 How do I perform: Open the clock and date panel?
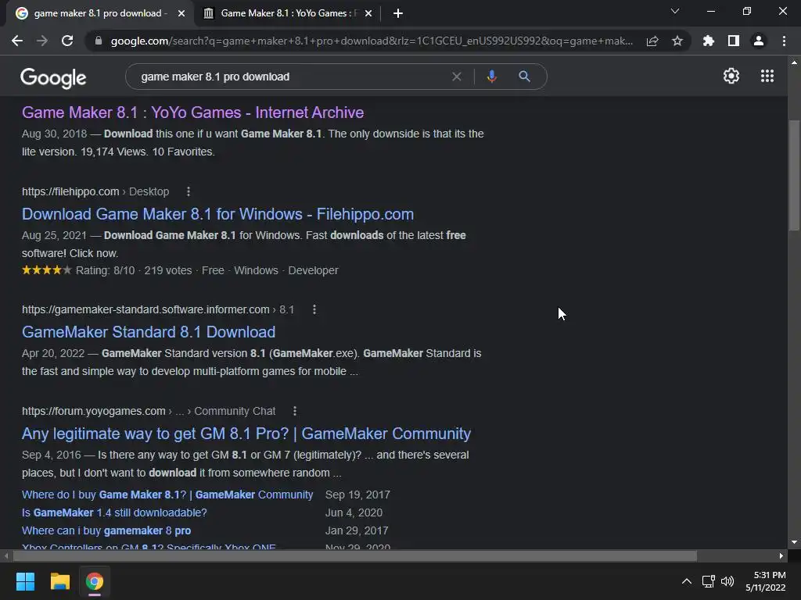click(765, 581)
